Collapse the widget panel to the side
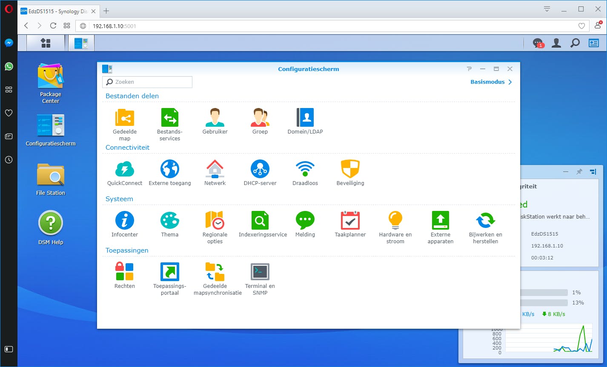607x367 pixels. pyautogui.click(x=593, y=172)
